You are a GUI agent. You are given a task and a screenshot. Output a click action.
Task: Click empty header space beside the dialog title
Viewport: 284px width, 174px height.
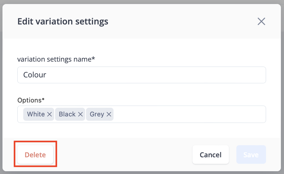(x=181, y=21)
